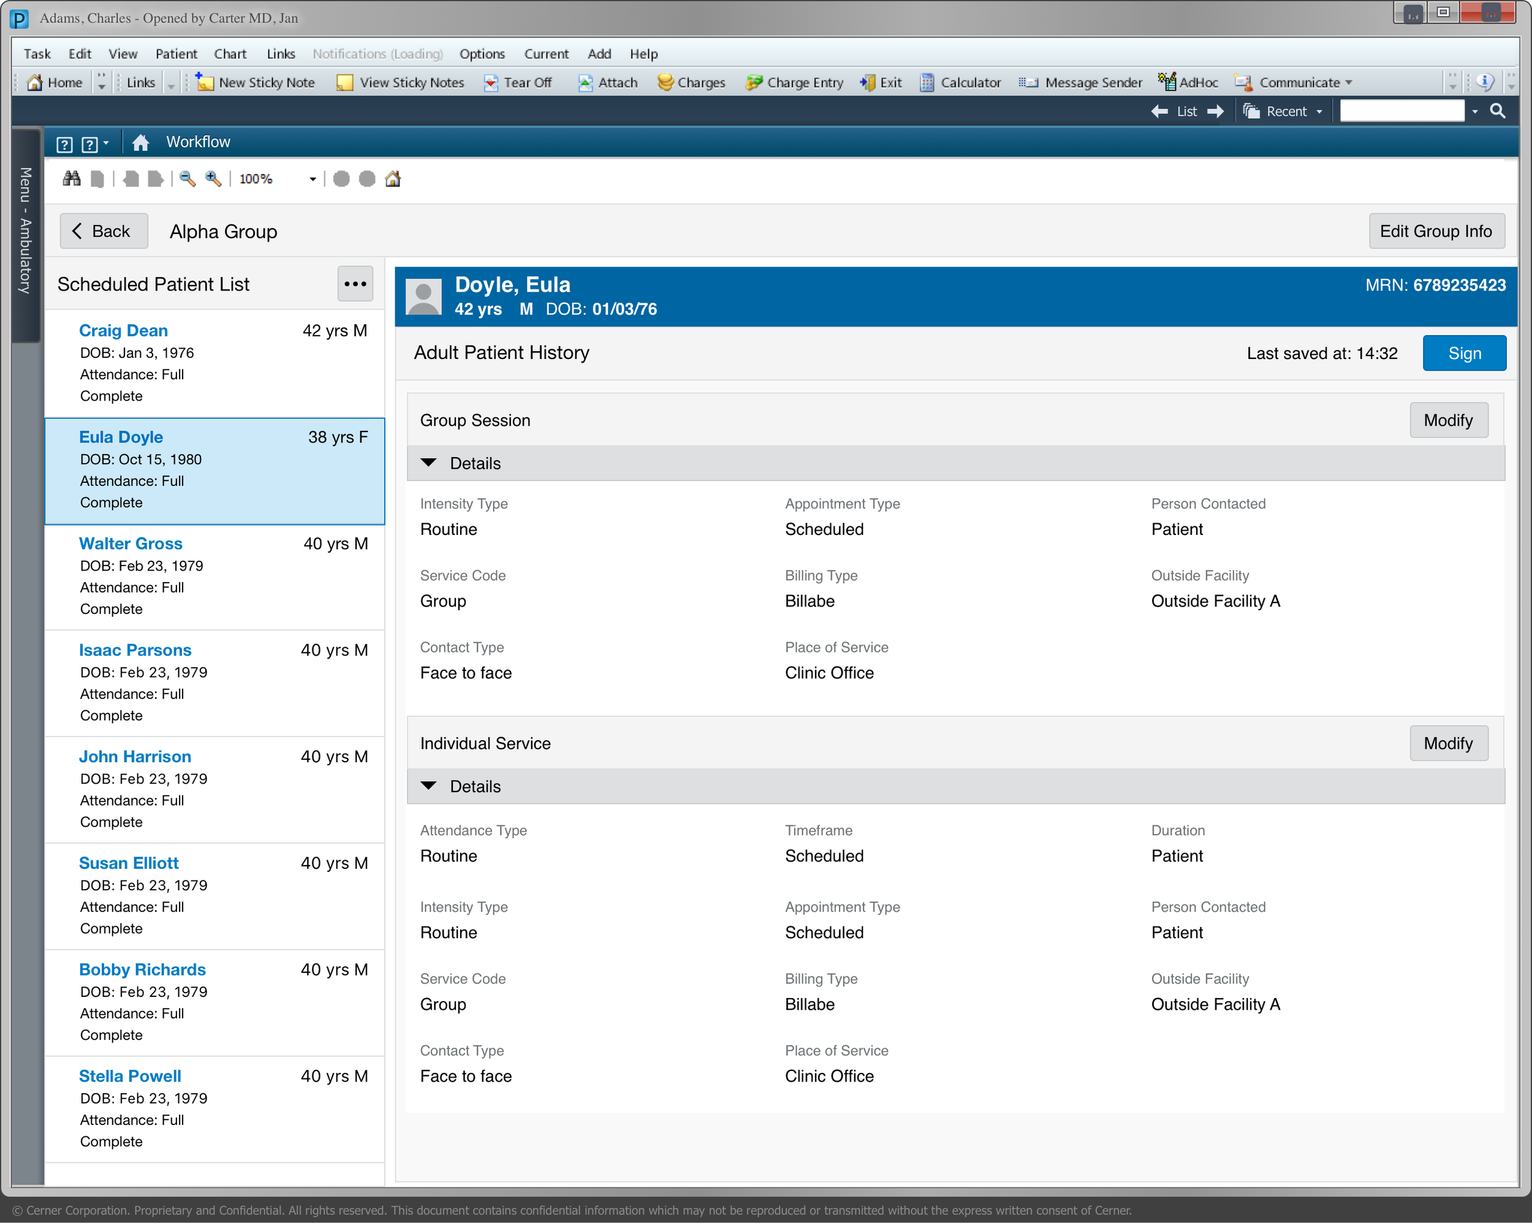Click the Charge Entry toolbar icon
This screenshot has width=1532, height=1223.
(x=794, y=83)
